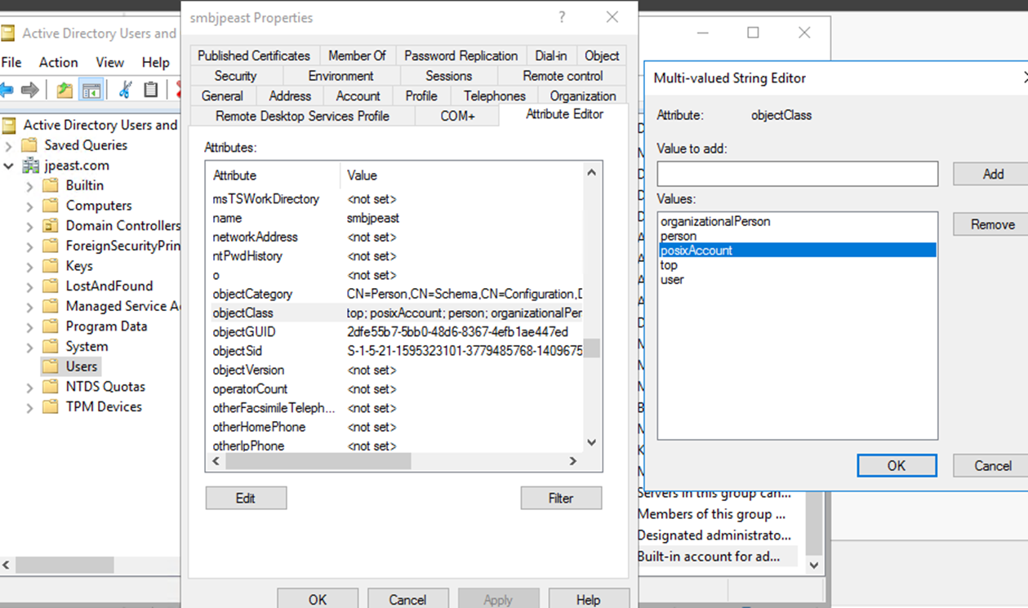1028x608 pixels.
Task: Click the clipboard icon in the ADUC toolbar
Action: click(x=151, y=90)
